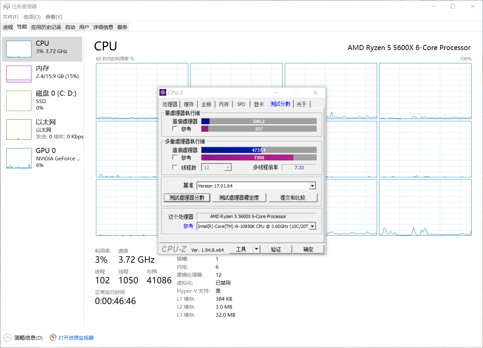Click the handle count 41086
Image resolution: width=483 pixels, height=348 pixels.
159,280
